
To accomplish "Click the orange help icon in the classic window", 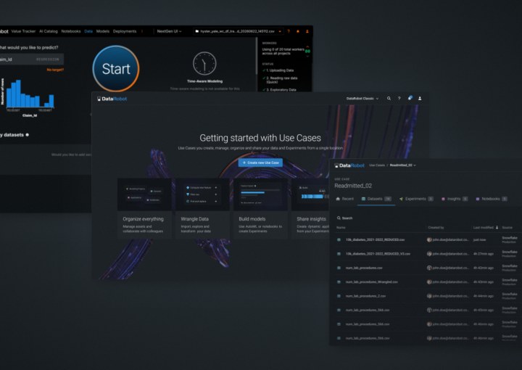I will point(289,31).
